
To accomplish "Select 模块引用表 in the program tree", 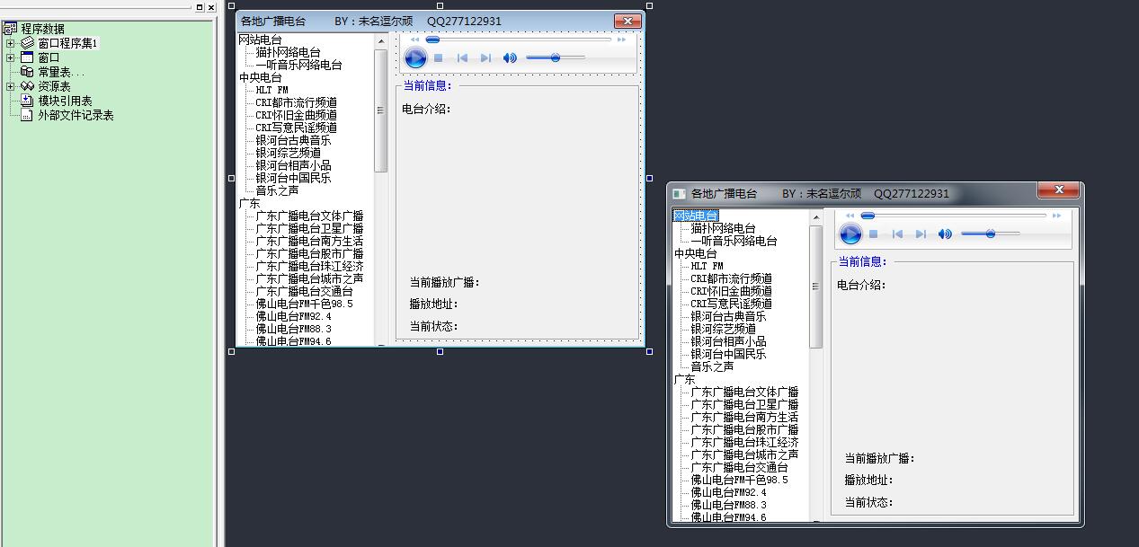I will [x=64, y=101].
